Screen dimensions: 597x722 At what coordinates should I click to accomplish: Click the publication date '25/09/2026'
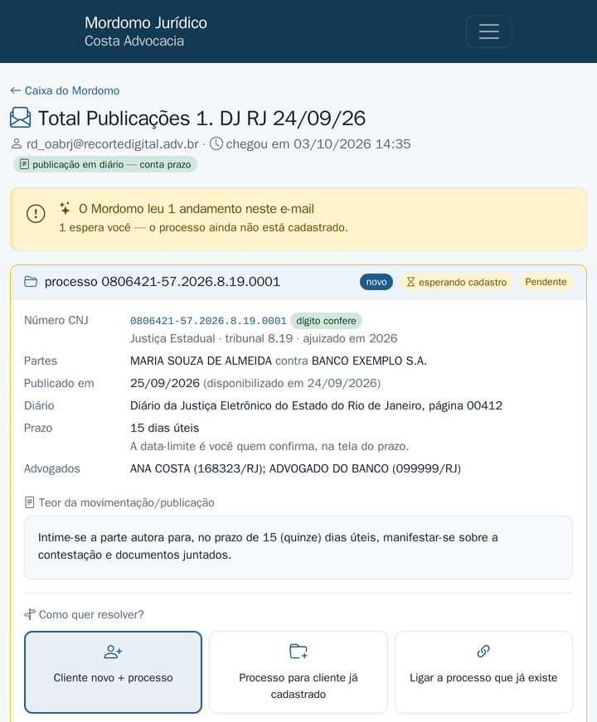point(165,383)
